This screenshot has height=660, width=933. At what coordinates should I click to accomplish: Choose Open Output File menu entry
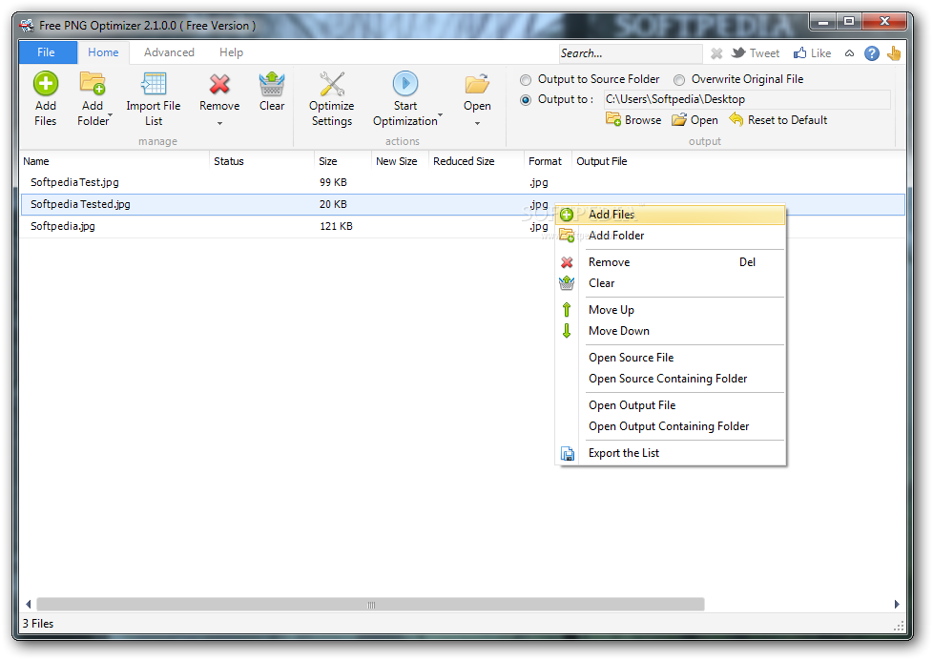[671, 405]
